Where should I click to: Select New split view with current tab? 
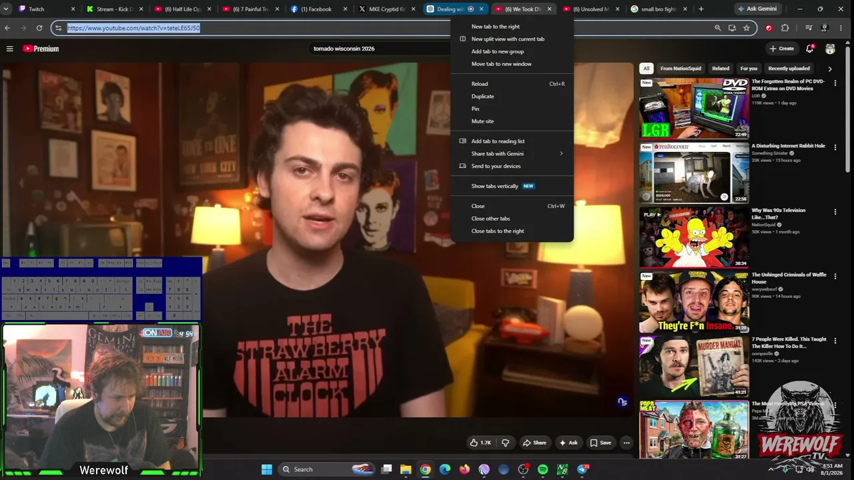[x=512, y=39]
